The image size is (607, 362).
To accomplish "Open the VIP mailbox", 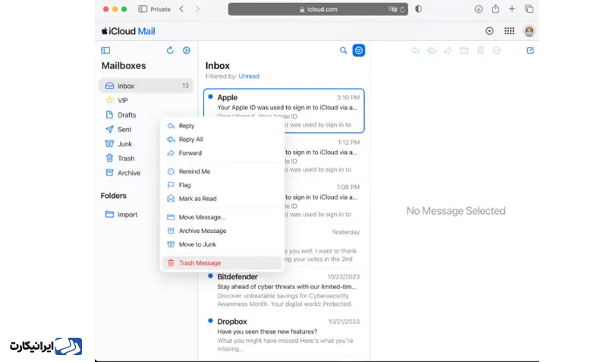I will point(146,100).
